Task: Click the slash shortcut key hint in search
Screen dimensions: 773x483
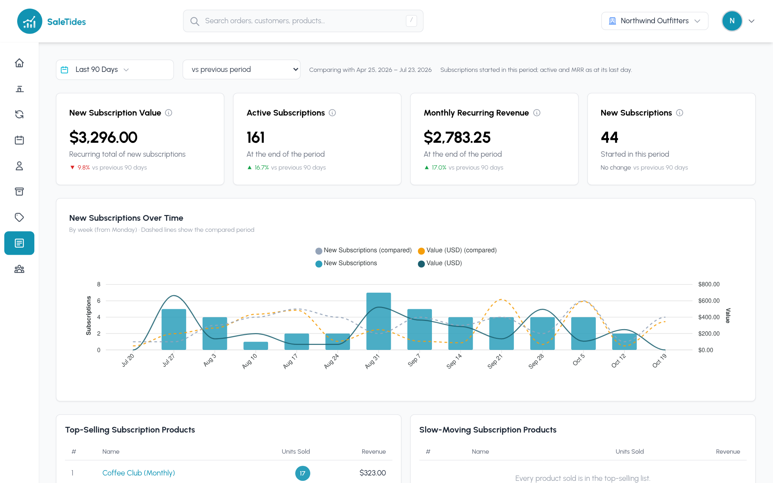Action: (x=411, y=21)
